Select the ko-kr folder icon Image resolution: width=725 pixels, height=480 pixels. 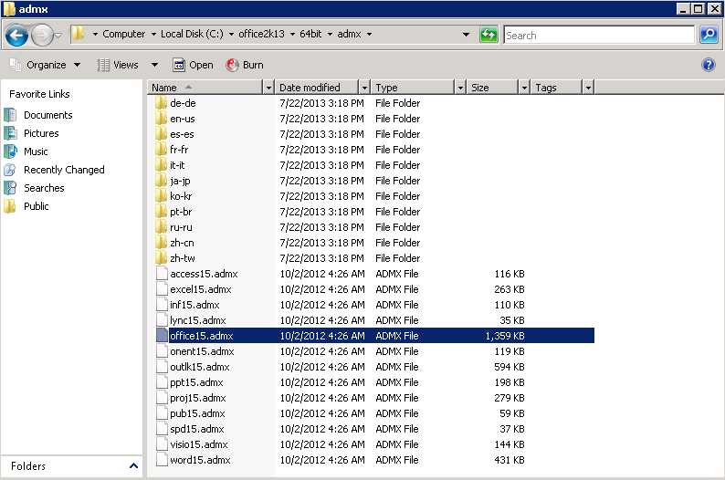coord(162,196)
